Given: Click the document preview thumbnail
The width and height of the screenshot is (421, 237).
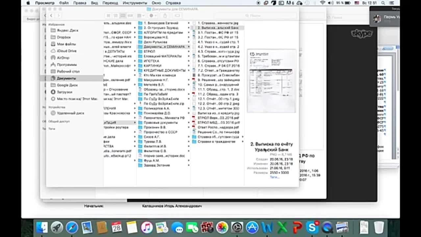Looking at the screenshot, I should click(271, 81).
